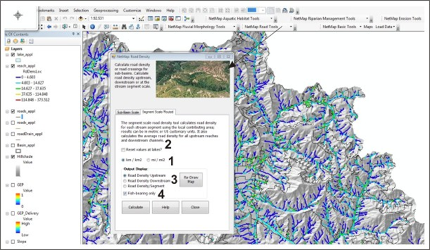This screenshot has width=430, height=250.
Task: Click the Go To XY tool icon
Action: pyautogui.click(x=139, y=27)
